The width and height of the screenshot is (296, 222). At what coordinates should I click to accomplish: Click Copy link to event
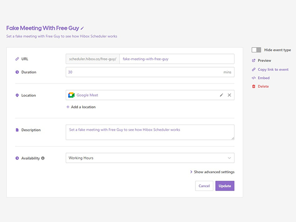coord(273,69)
